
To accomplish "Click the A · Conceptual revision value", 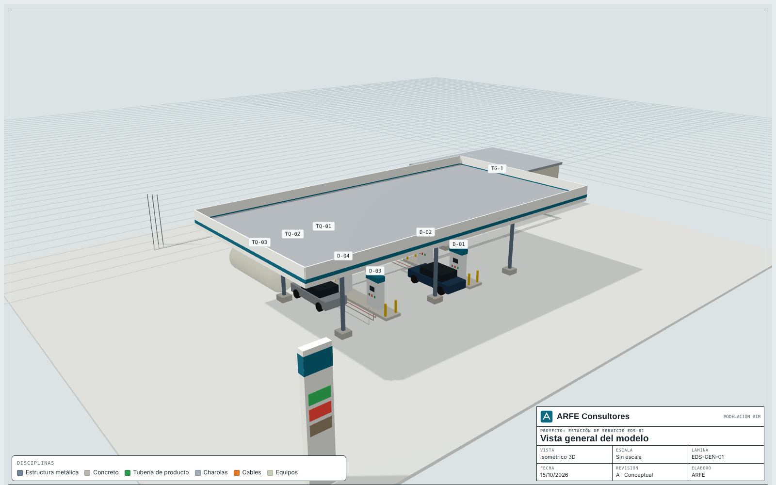I will pyautogui.click(x=634, y=475).
